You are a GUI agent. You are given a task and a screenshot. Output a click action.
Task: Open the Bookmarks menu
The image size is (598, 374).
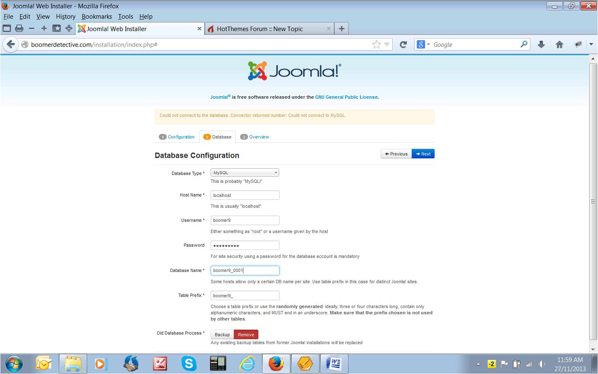pos(97,17)
